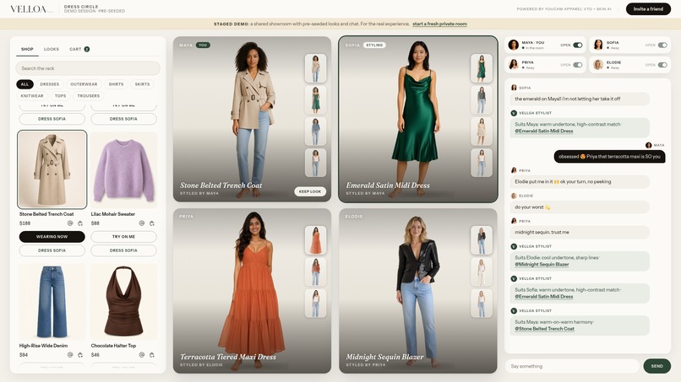Click Invite a friend button
This screenshot has width=681, height=382.
click(x=648, y=8)
